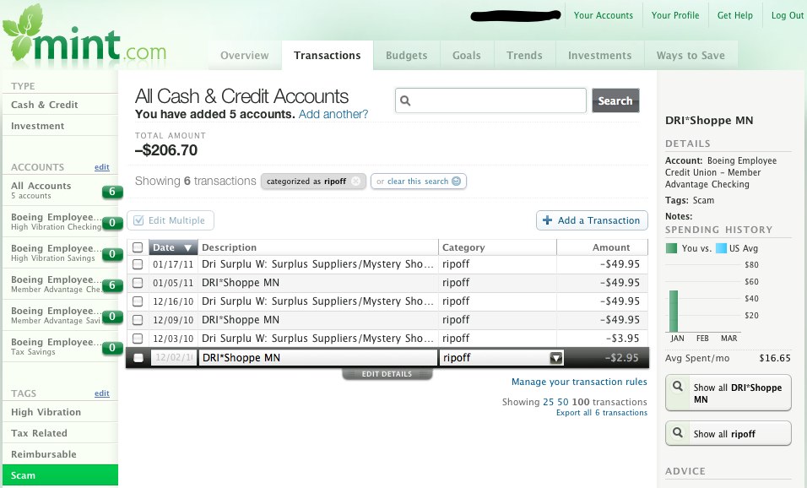This screenshot has width=807, height=488.
Task: Check the 12/03/10 Dri Surplu transaction
Action: point(138,339)
